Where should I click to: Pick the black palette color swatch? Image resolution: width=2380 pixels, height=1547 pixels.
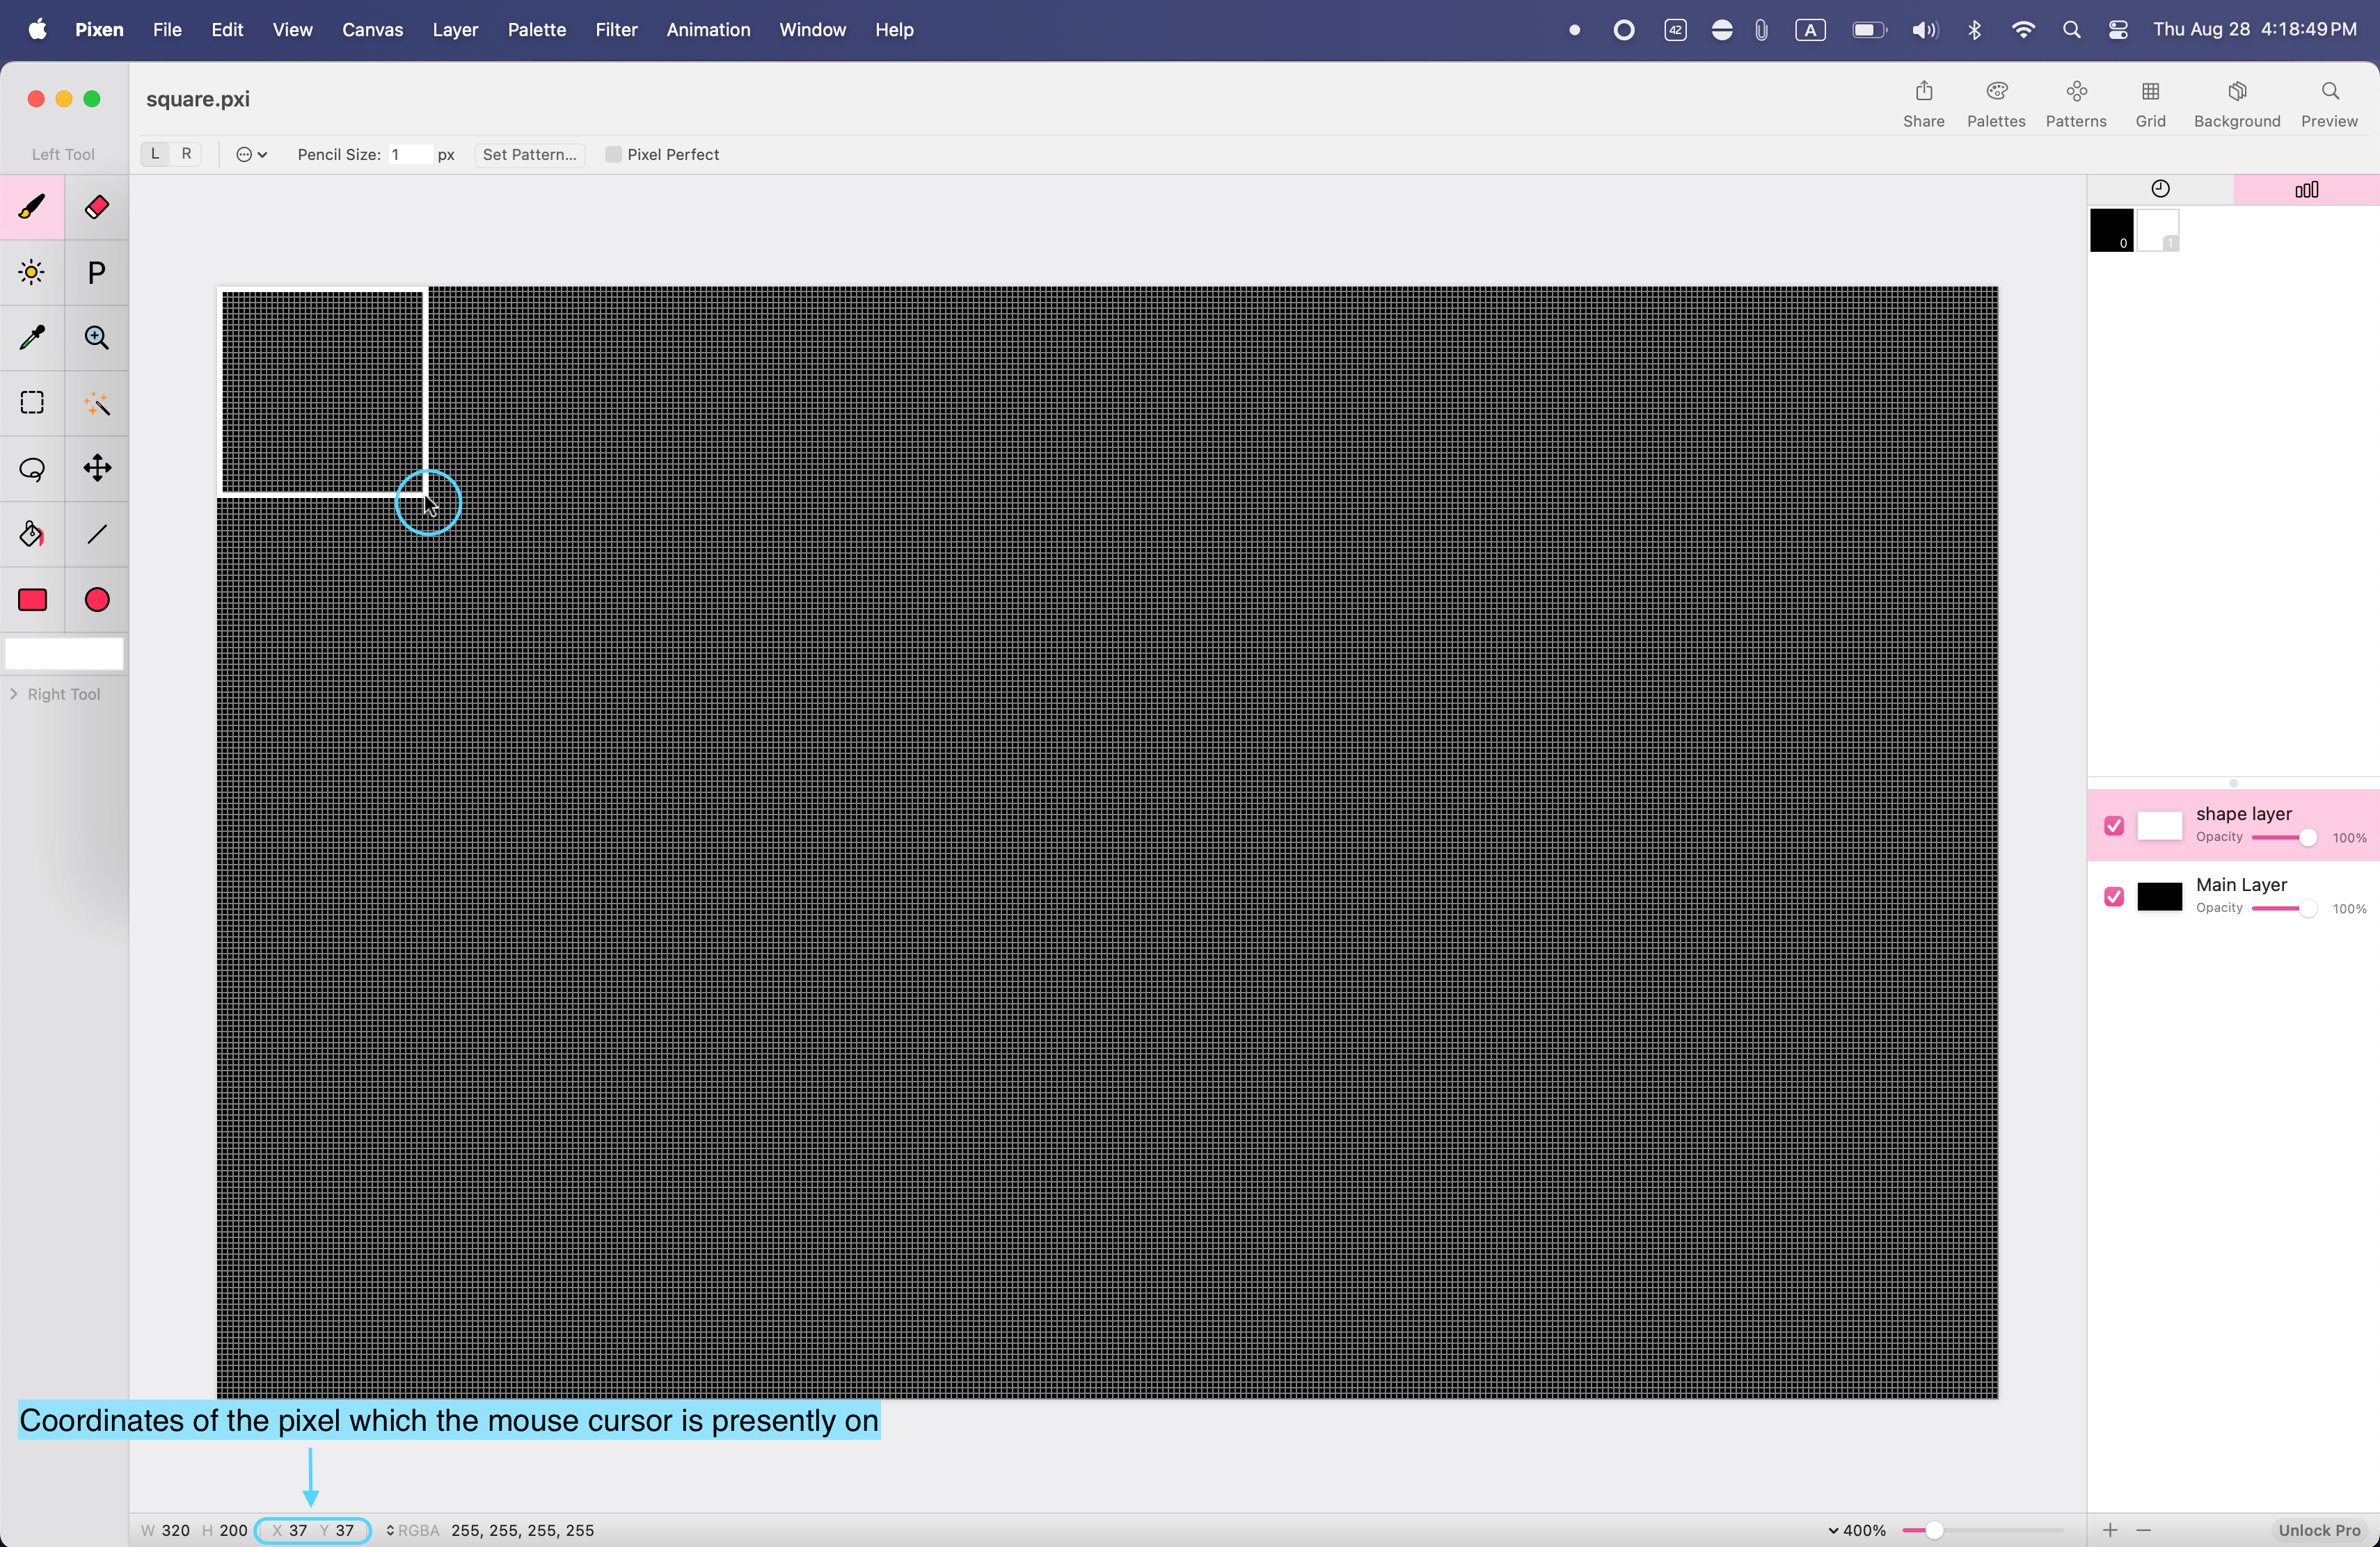coord(2111,230)
